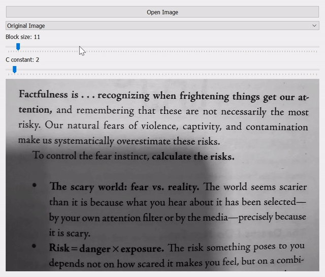Click the displayed book page image
325x277 pixels.
coord(162,175)
